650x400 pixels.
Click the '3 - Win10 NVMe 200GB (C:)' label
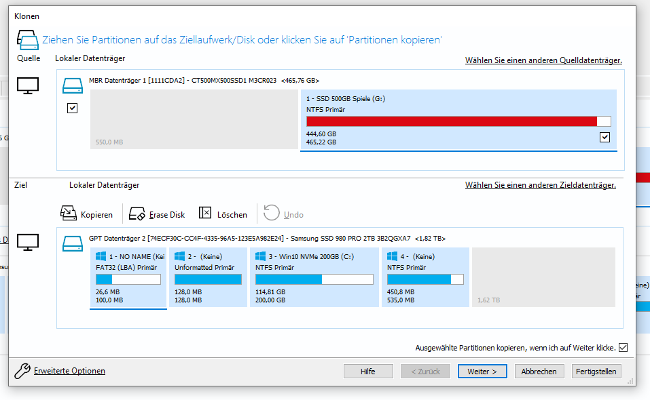point(311,257)
